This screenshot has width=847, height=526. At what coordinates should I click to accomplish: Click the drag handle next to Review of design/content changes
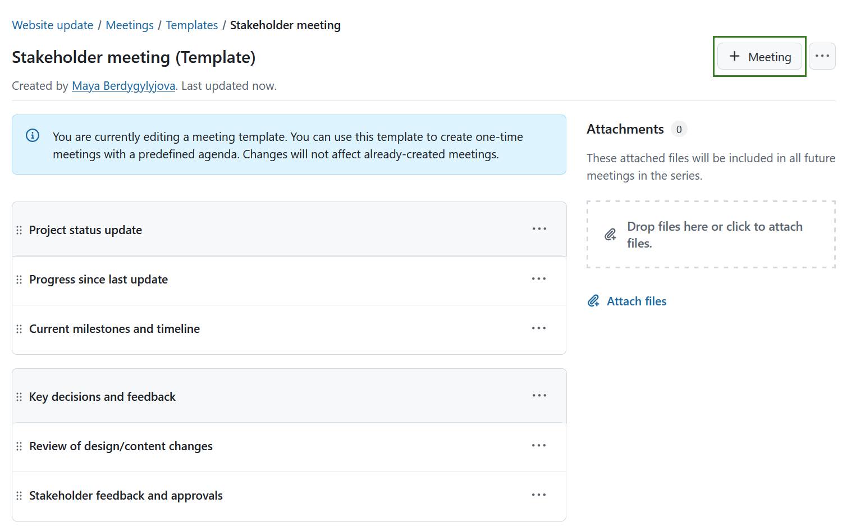click(19, 445)
